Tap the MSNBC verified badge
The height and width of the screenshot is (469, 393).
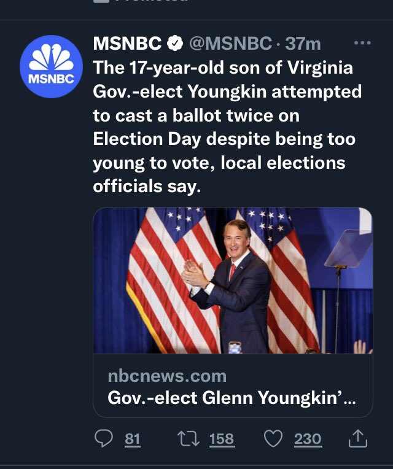tap(175, 43)
